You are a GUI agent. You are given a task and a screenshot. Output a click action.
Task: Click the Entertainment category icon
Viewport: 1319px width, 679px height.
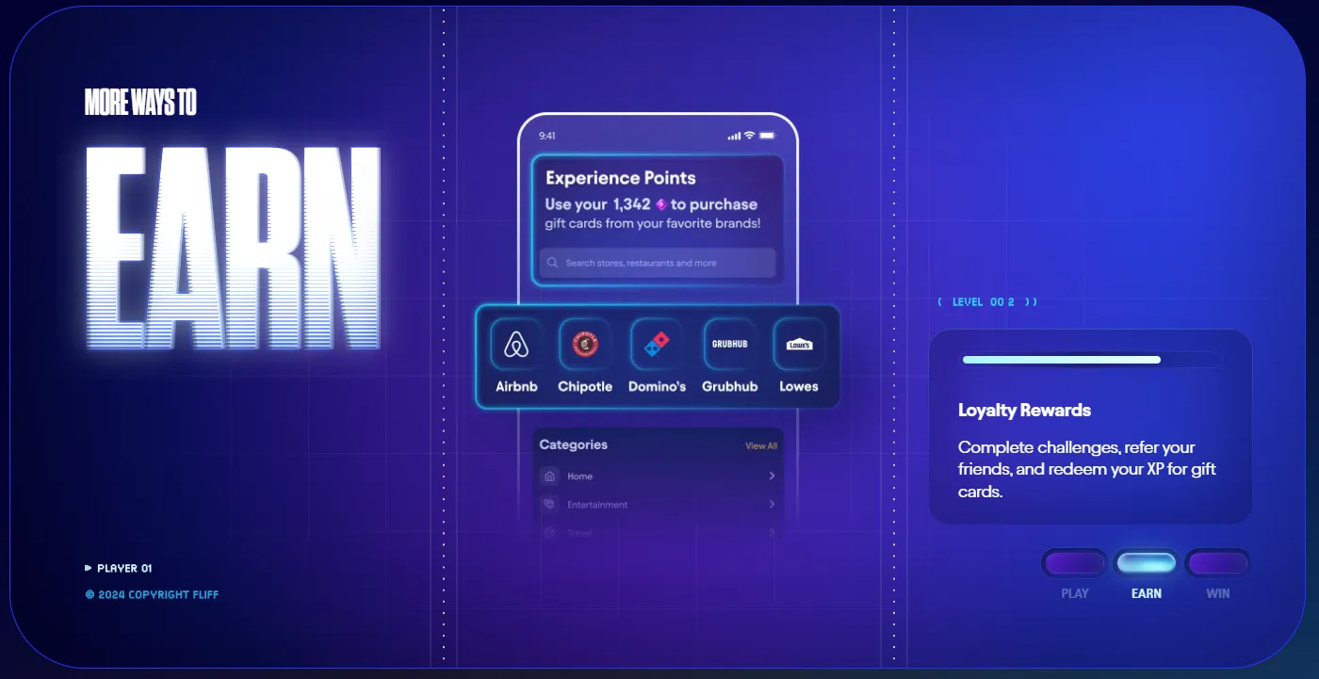click(x=550, y=505)
